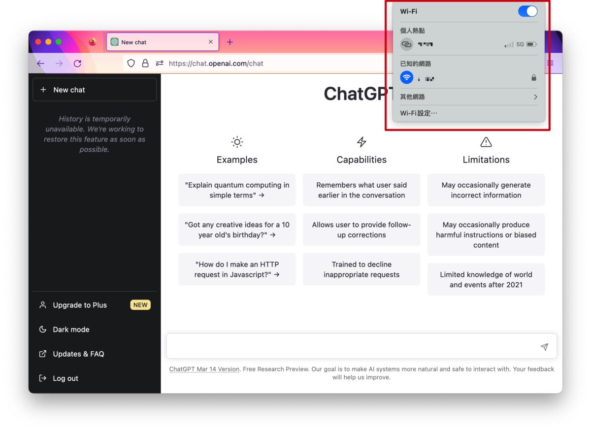This screenshot has width=591, height=431.
Task: Click "Allows user to provide follow-up corrections" card
Action: pyautogui.click(x=361, y=230)
